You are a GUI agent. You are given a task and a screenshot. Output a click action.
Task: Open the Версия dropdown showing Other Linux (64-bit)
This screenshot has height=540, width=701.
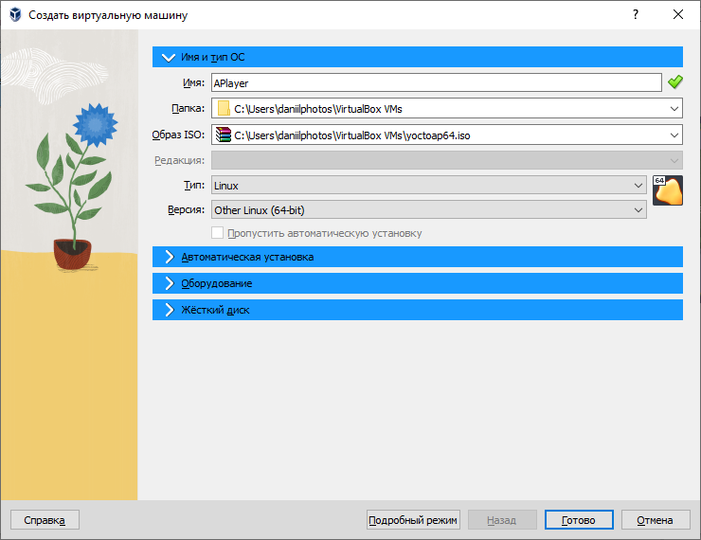coord(429,210)
